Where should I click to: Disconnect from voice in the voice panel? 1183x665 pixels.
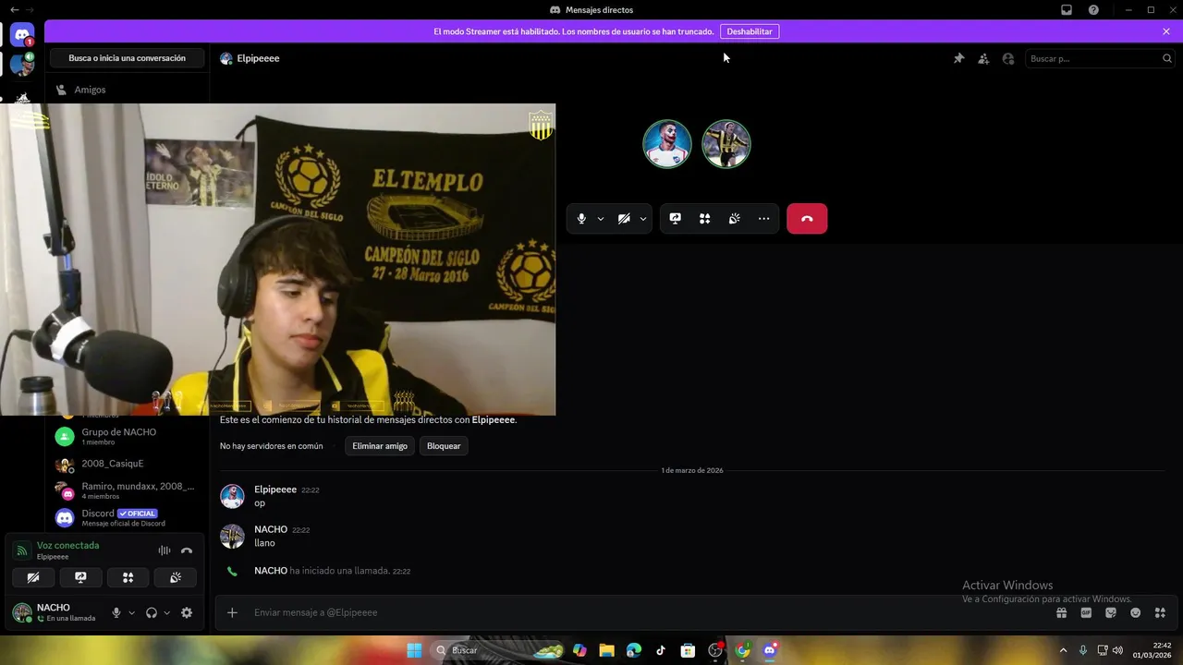point(187,550)
